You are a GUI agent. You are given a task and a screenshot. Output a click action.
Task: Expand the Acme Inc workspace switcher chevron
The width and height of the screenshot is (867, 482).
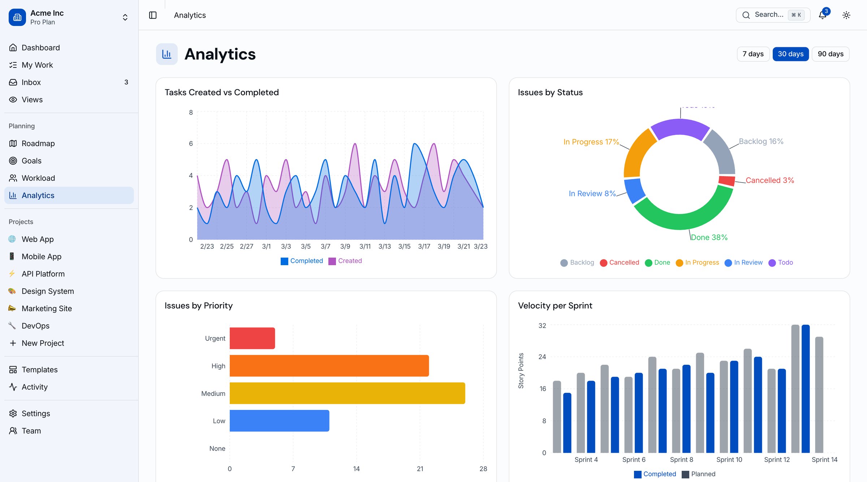pyautogui.click(x=125, y=17)
